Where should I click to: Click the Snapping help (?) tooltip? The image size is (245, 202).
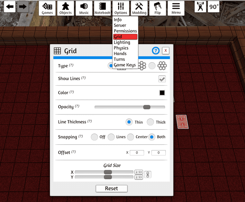coord(81,136)
